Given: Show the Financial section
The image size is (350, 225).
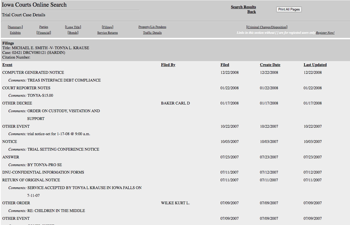Looking at the screenshot, I should 44,33.
